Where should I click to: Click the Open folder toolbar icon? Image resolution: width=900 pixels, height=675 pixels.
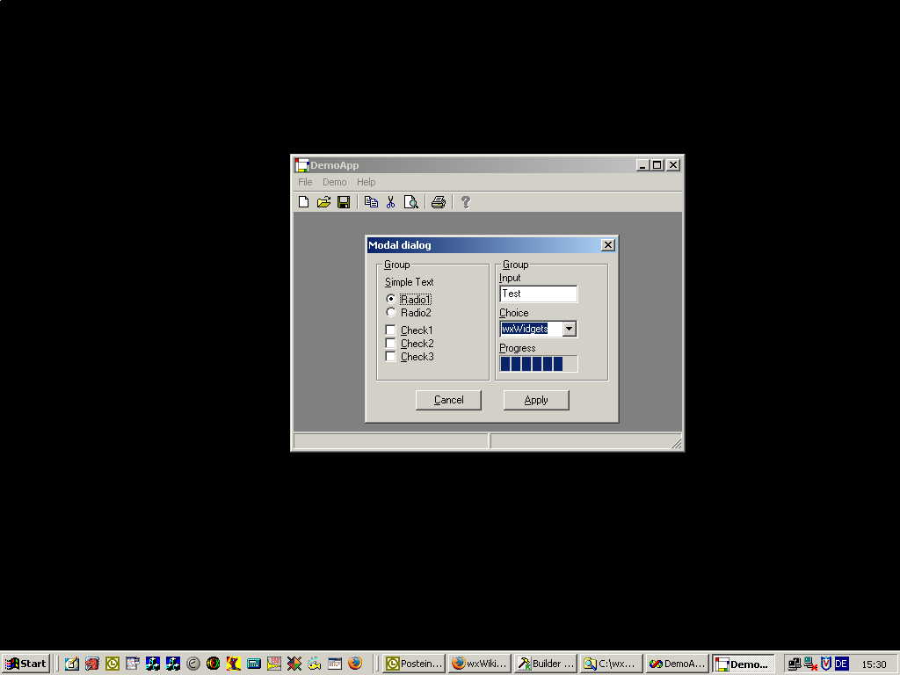(x=323, y=202)
